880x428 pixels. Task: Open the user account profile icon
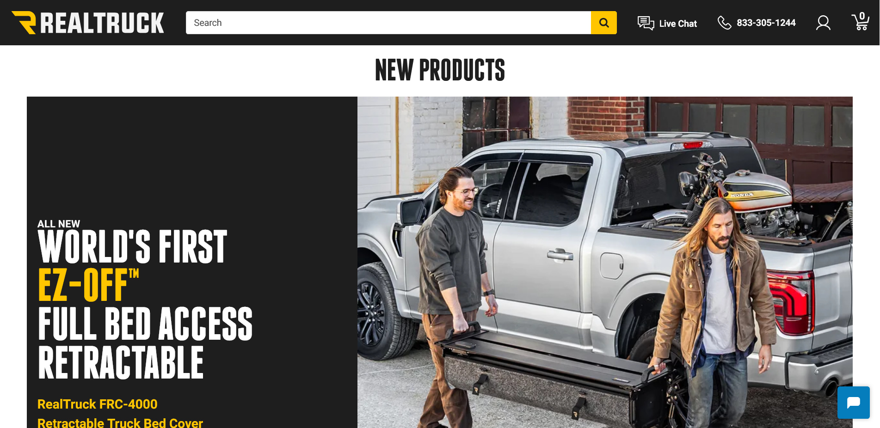pyautogui.click(x=823, y=23)
